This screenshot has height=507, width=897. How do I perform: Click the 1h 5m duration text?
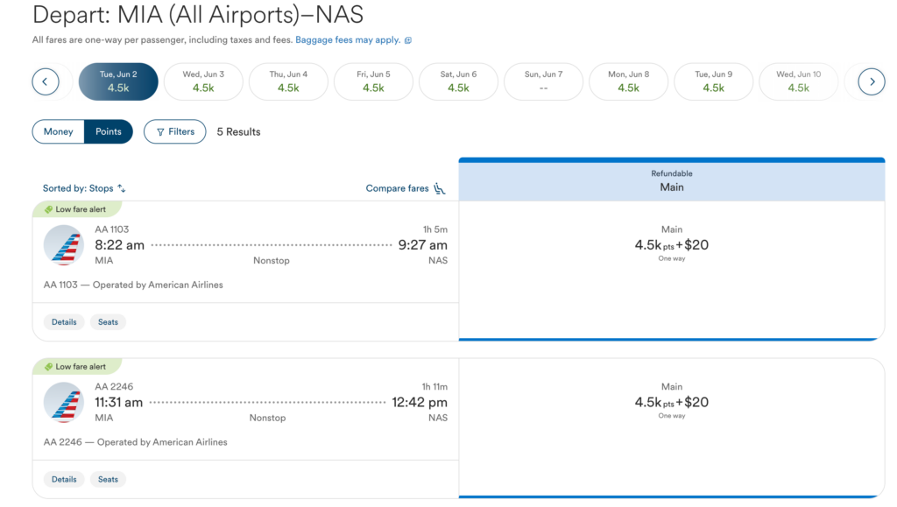tap(435, 229)
